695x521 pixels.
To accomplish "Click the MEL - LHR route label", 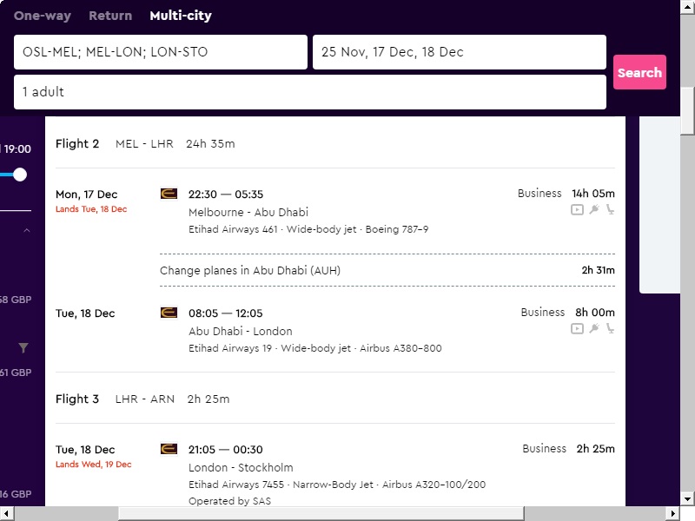I will pyautogui.click(x=144, y=144).
